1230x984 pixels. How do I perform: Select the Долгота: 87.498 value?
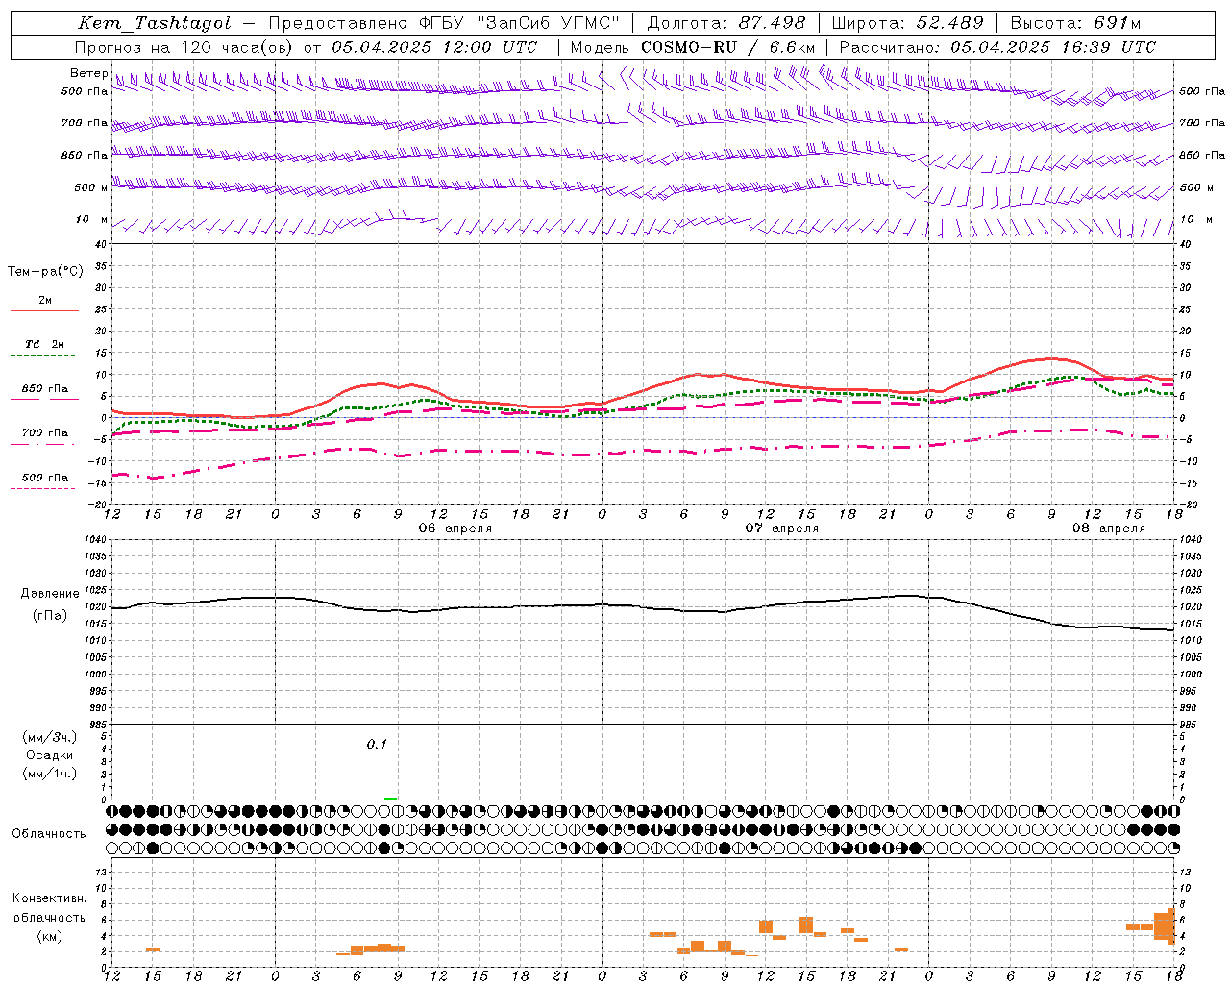pos(726,23)
